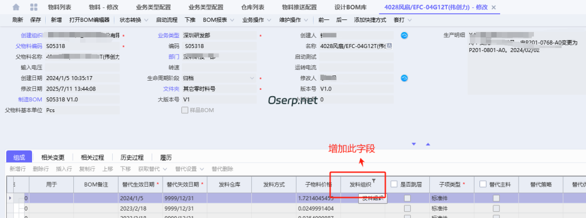
Task: Click filter icon in 发料组织 column header
Action: (x=373, y=181)
